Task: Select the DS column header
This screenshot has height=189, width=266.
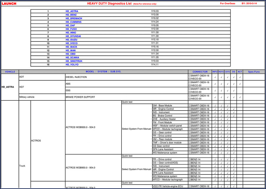Action: 233,72
